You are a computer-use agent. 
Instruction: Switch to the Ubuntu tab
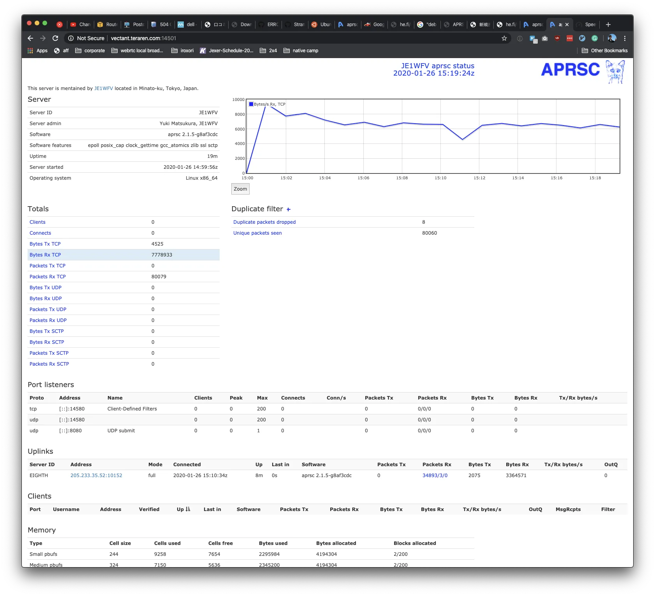[321, 25]
